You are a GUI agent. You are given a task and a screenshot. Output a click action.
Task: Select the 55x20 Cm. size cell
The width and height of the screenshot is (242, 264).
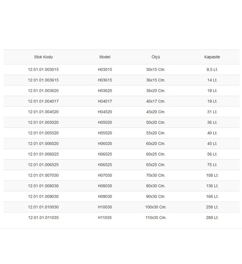[156, 133]
